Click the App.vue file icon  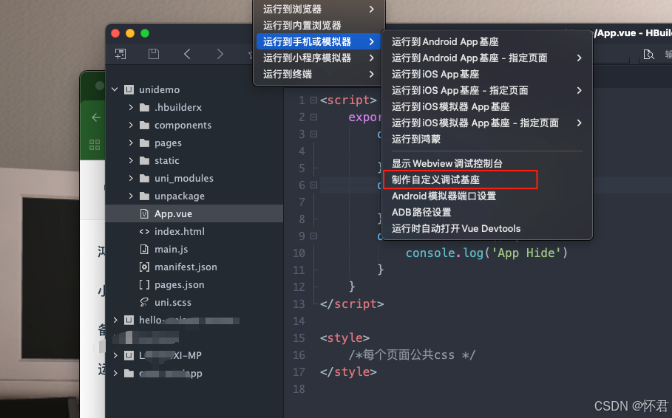click(144, 213)
